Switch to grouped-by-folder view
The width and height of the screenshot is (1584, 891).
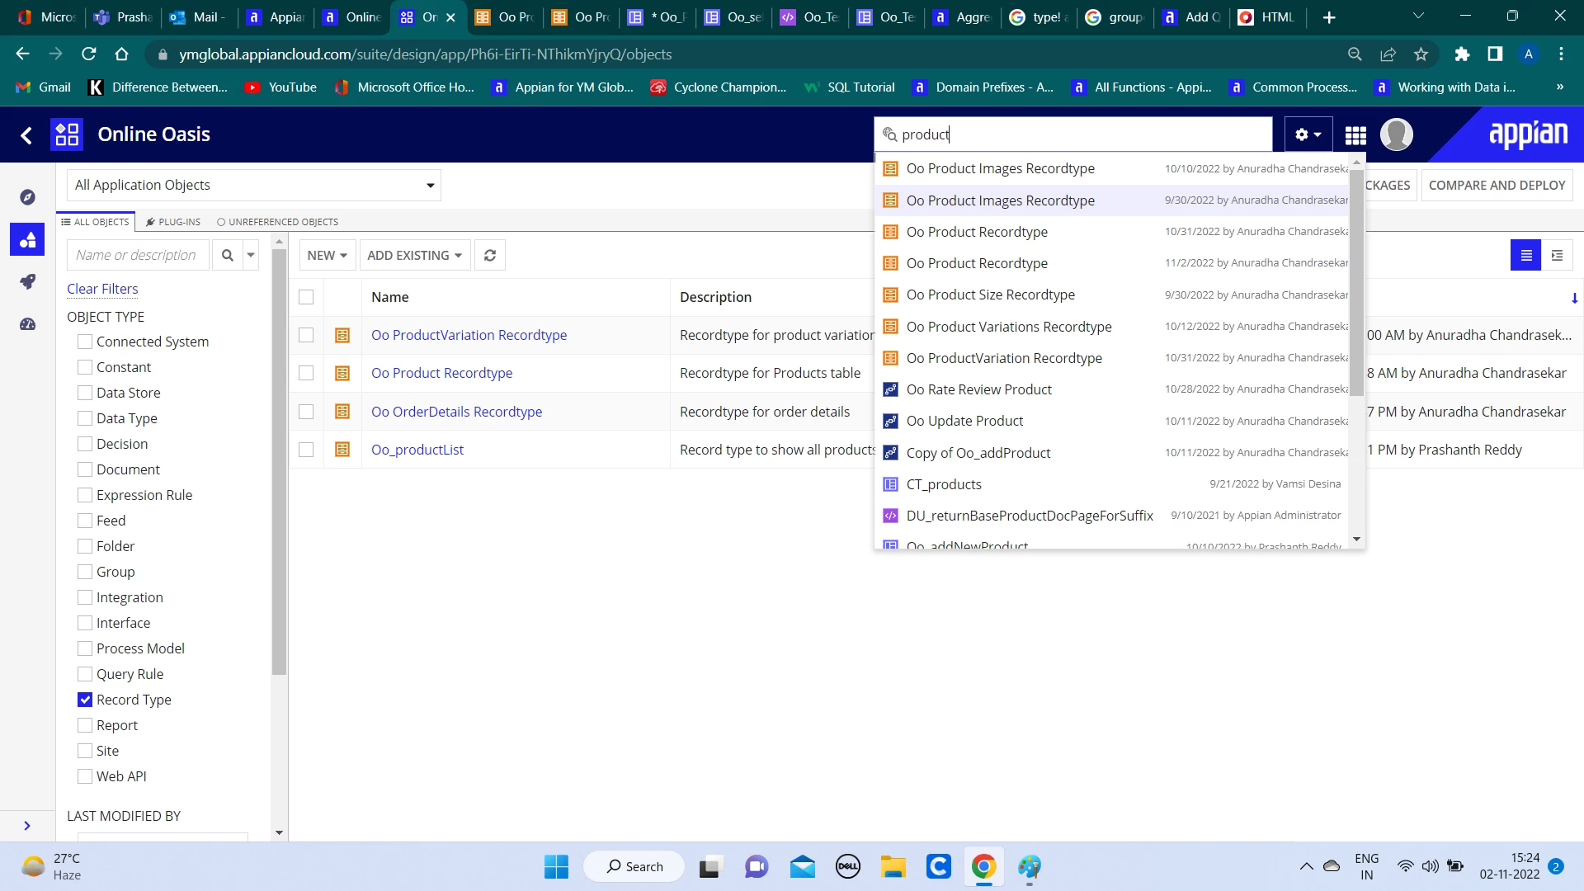point(1557,256)
